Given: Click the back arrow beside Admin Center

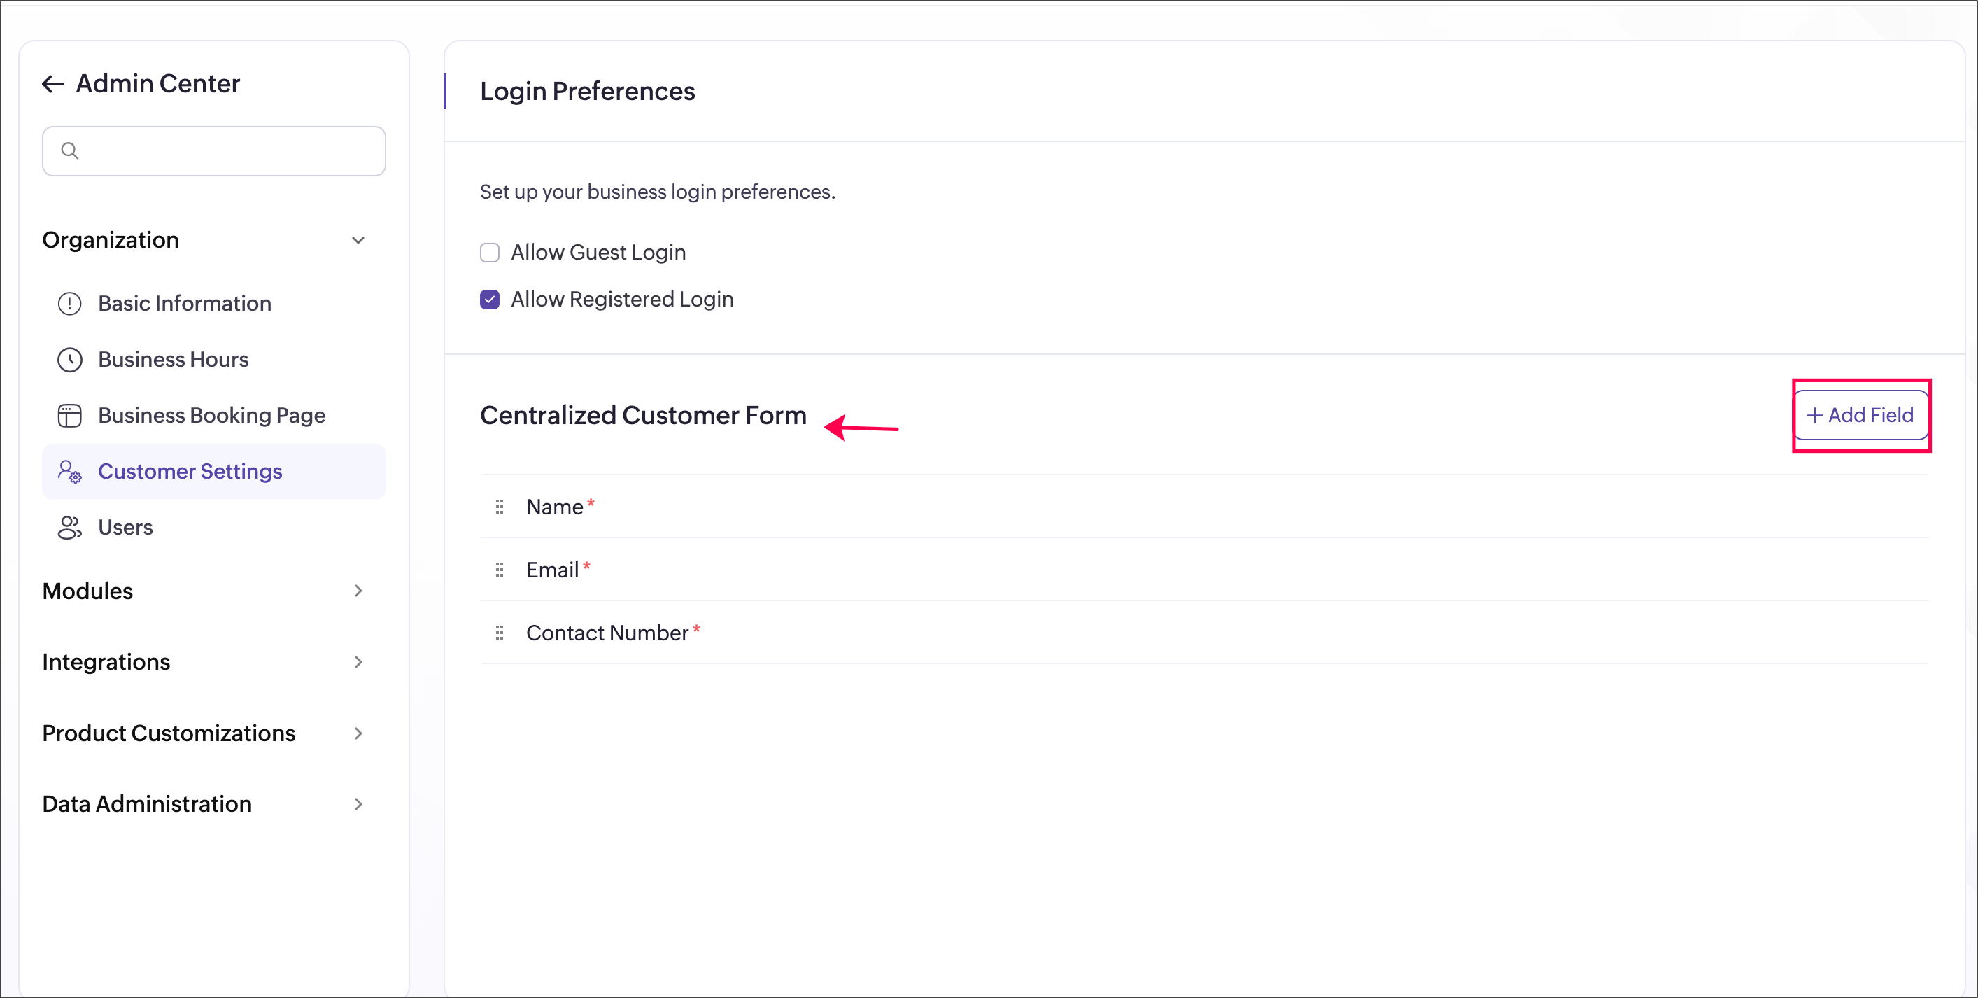Looking at the screenshot, I should [53, 84].
